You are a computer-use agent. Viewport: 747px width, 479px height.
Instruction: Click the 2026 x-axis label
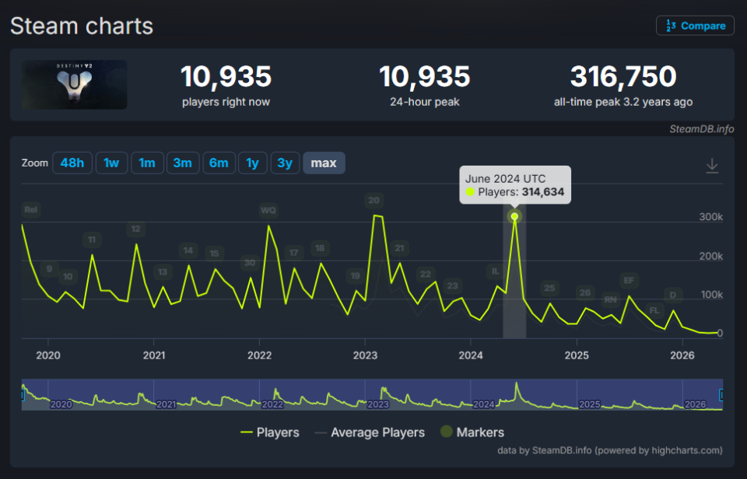click(x=682, y=355)
